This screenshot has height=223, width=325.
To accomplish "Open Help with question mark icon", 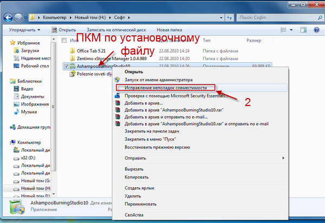I will [x=316, y=30].
